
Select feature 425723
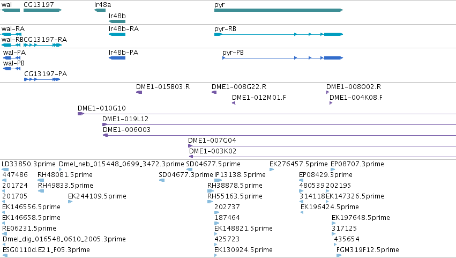click(216, 245)
